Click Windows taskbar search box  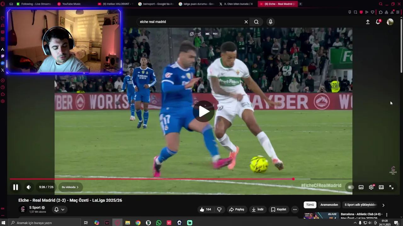(44, 223)
